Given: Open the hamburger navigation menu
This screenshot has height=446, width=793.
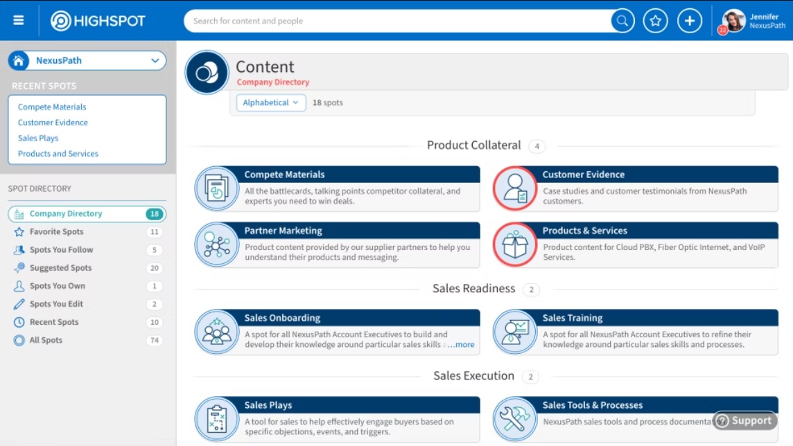Looking at the screenshot, I should pyautogui.click(x=19, y=20).
